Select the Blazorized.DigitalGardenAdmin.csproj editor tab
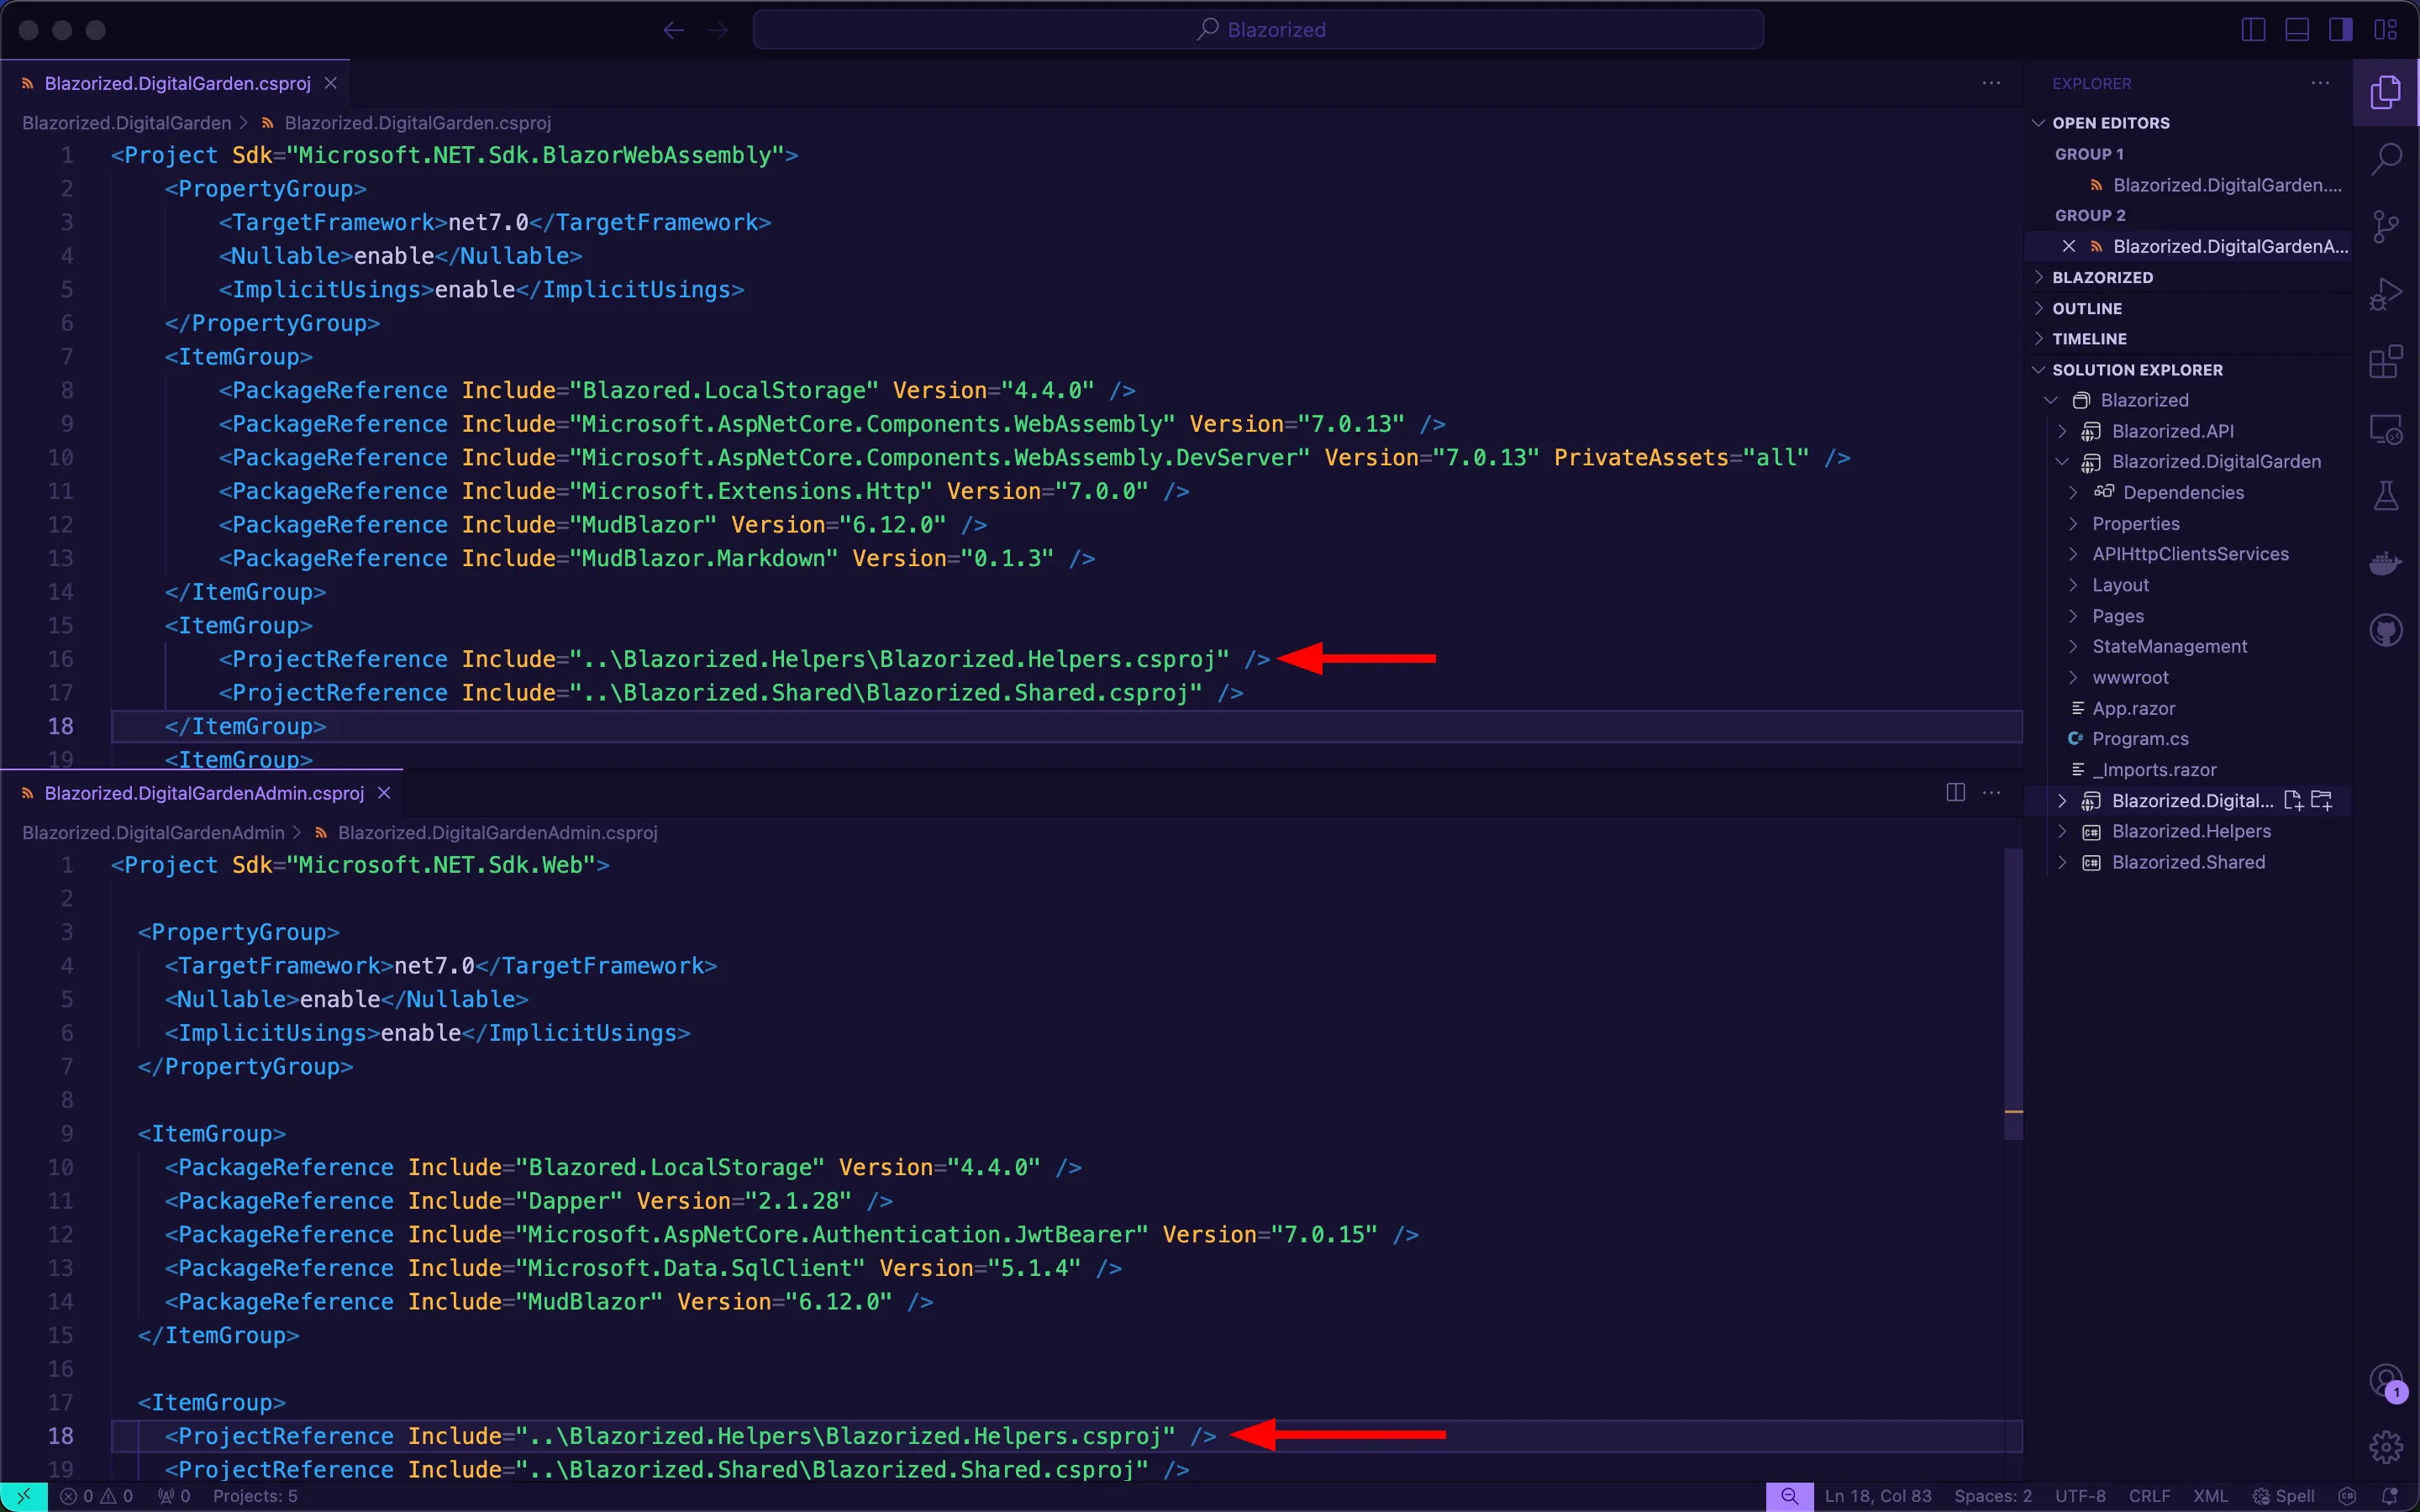Screen dimensions: 2420x1512 click(x=202, y=793)
